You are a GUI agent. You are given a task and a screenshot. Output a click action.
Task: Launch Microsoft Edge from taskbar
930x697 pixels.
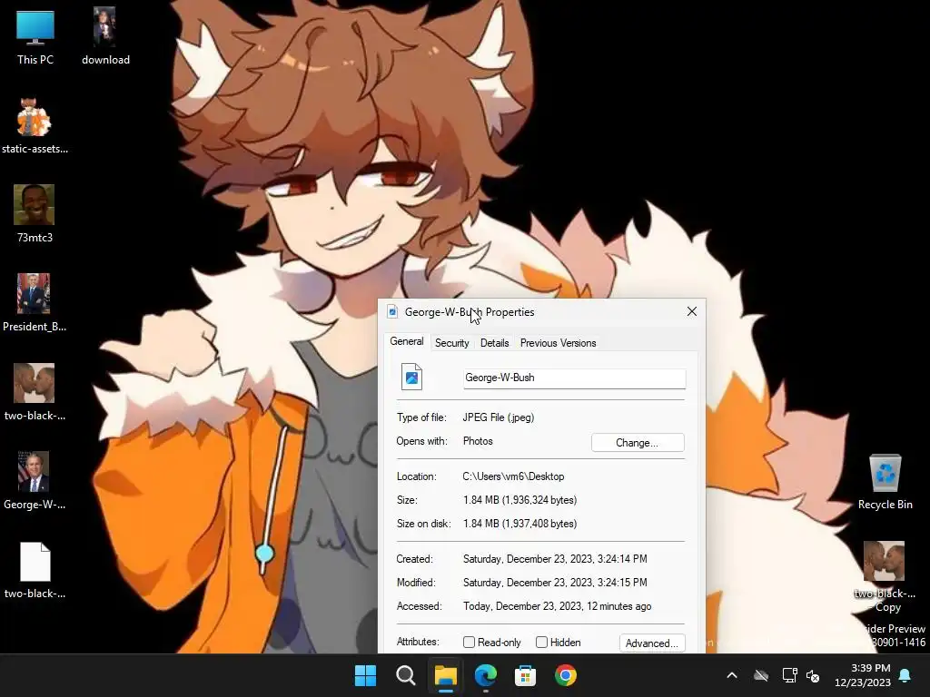pyautogui.click(x=486, y=675)
